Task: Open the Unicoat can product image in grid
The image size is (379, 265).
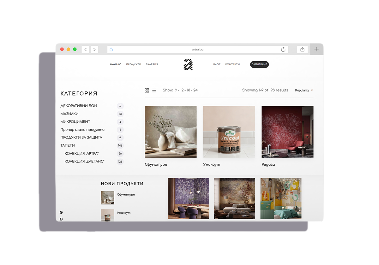Action: pos(229,132)
